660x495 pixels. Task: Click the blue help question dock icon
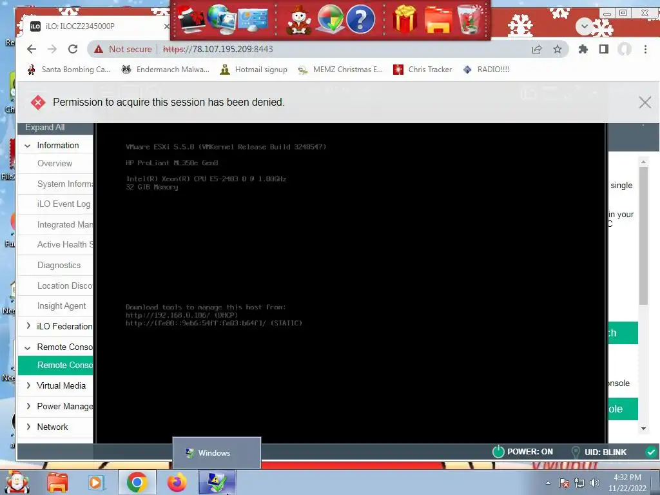tap(360, 19)
